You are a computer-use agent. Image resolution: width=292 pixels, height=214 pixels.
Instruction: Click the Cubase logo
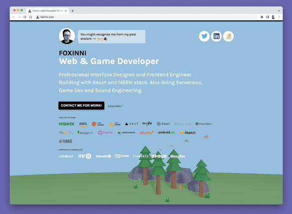pyautogui.click(x=65, y=141)
